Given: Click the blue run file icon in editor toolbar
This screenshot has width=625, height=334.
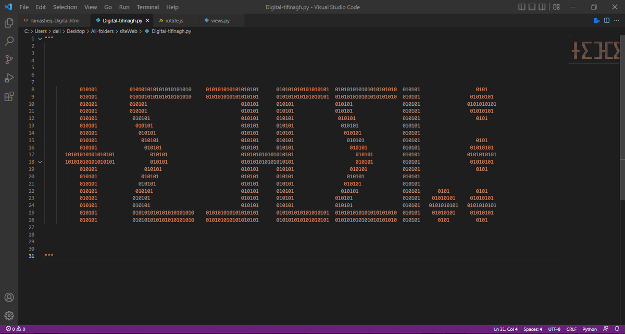Looking at the screenshot, I should (x=597, y=20).
